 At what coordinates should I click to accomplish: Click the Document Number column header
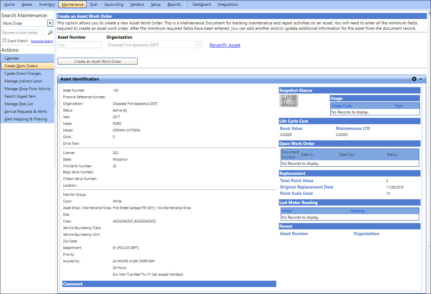point(290,155)
